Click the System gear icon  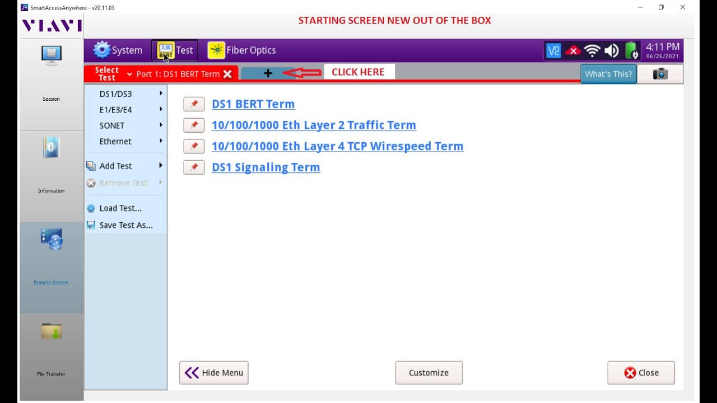coord(102,50)
